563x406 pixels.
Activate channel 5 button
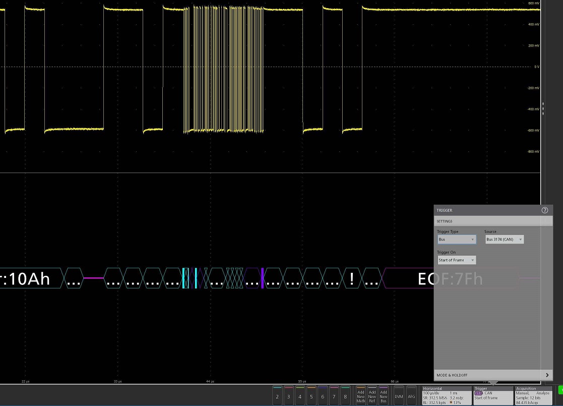(311, 396)
